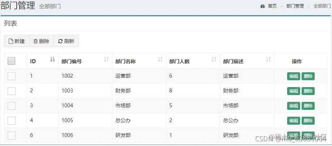Image resolution: width=332 pixels, height=146 pixels.
Task: Select 运营部 in 部门名称 column
Action: pos(123,76)
